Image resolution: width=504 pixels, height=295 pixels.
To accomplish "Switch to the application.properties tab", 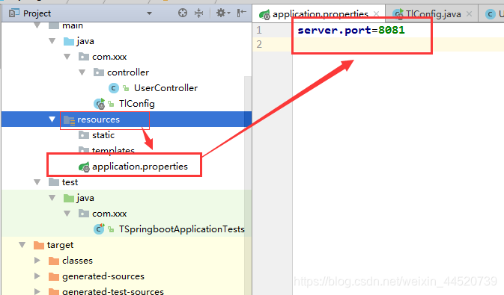I will pos(320,14).
